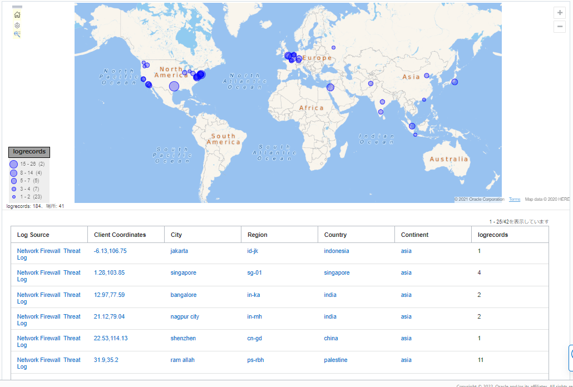Open the palestine country link
The image size is (573, 387).
click(335, 360)
